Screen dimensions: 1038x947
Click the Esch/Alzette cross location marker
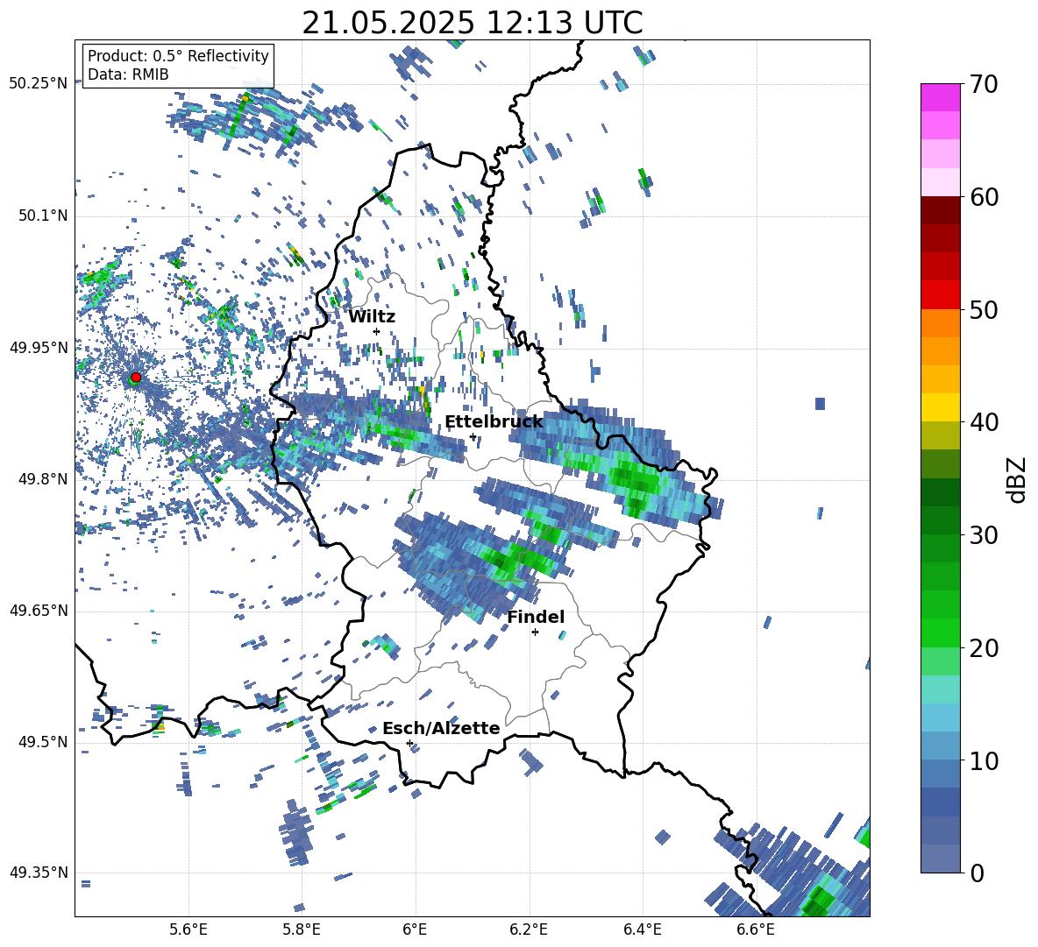tap(409, 743)
